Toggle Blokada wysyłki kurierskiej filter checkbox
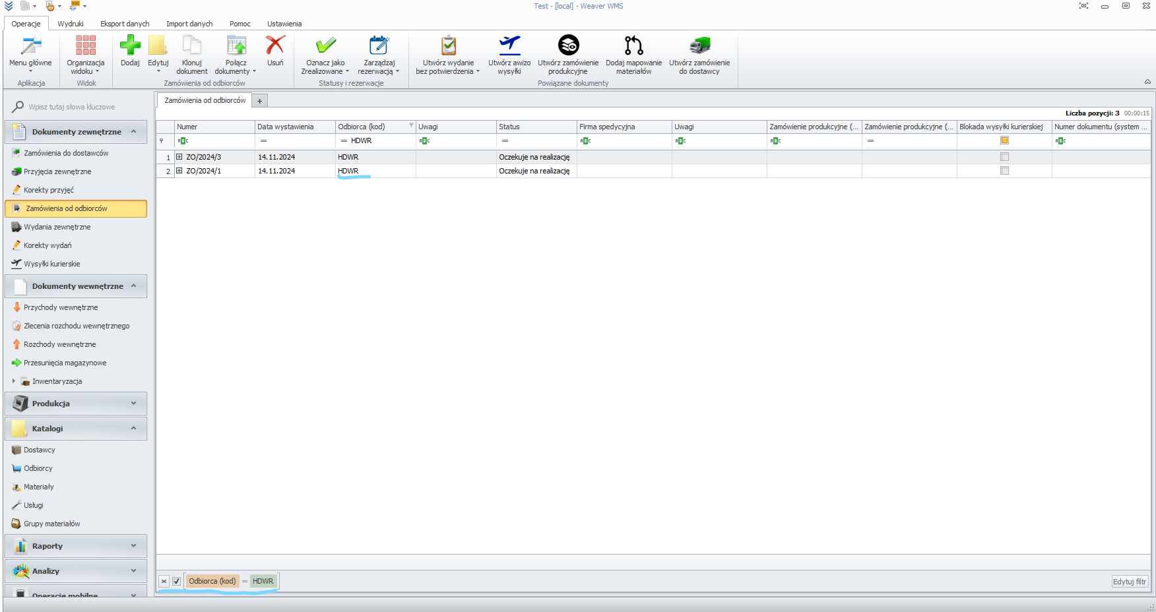The height and width of the screenshot is (612, 1156). [x=1004, y=140]
